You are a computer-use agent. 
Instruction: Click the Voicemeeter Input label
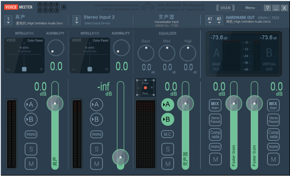point(166,22)
